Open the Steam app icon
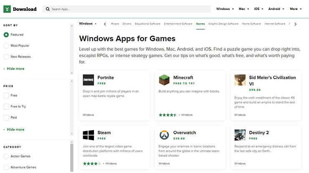Viewport: 309px width, 173px height. (88, 135)
